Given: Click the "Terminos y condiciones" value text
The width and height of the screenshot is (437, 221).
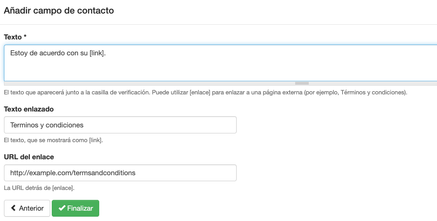Looking at the screenshot, I should click(47, 125).
